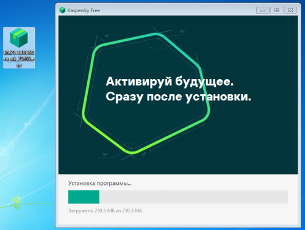Click the 'Загружено 230.5 МБ из 230.5 МБ' text
305x230 pixels.
coord(106,211)
